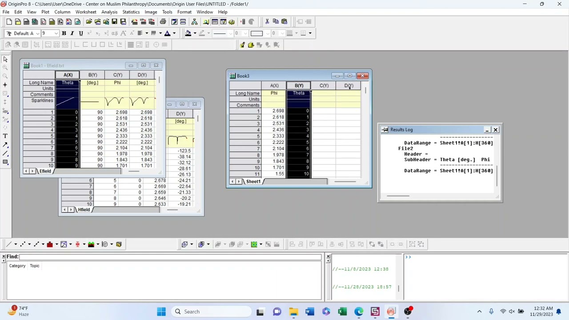Click the Scatter plot icon
Viewport: 569px width, 320px height.
(23, 244)
